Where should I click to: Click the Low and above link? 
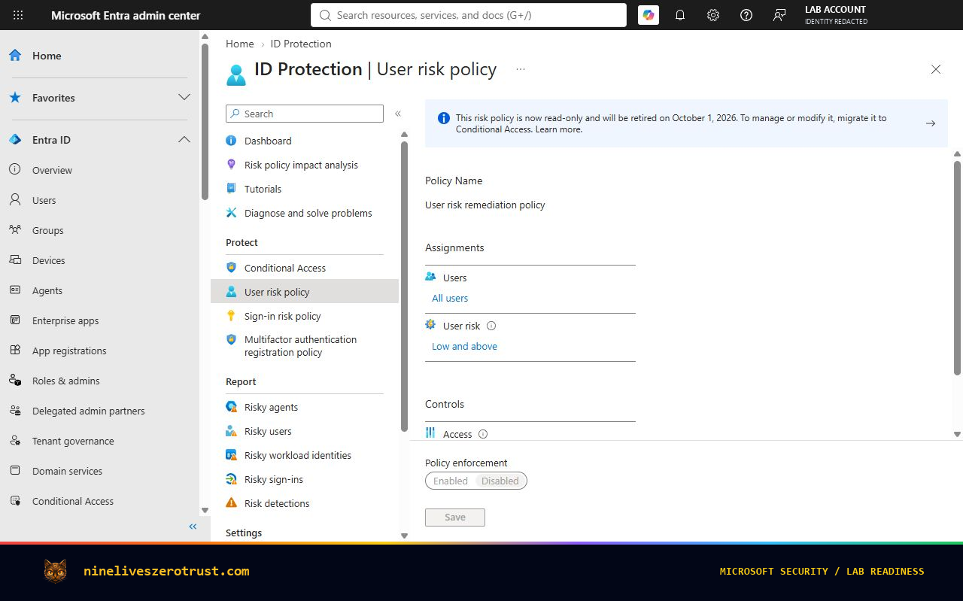[464, 346]
